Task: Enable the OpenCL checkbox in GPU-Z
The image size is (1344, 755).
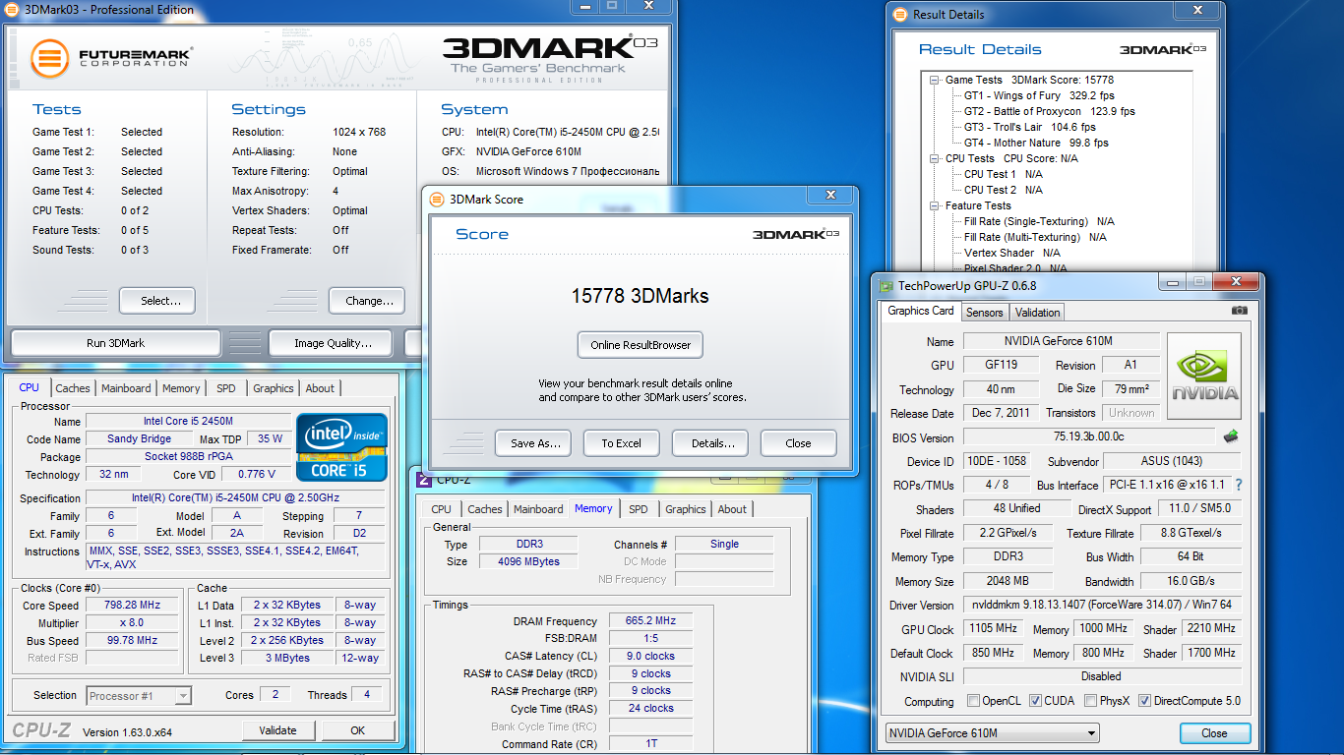Action: pos(973,701)
